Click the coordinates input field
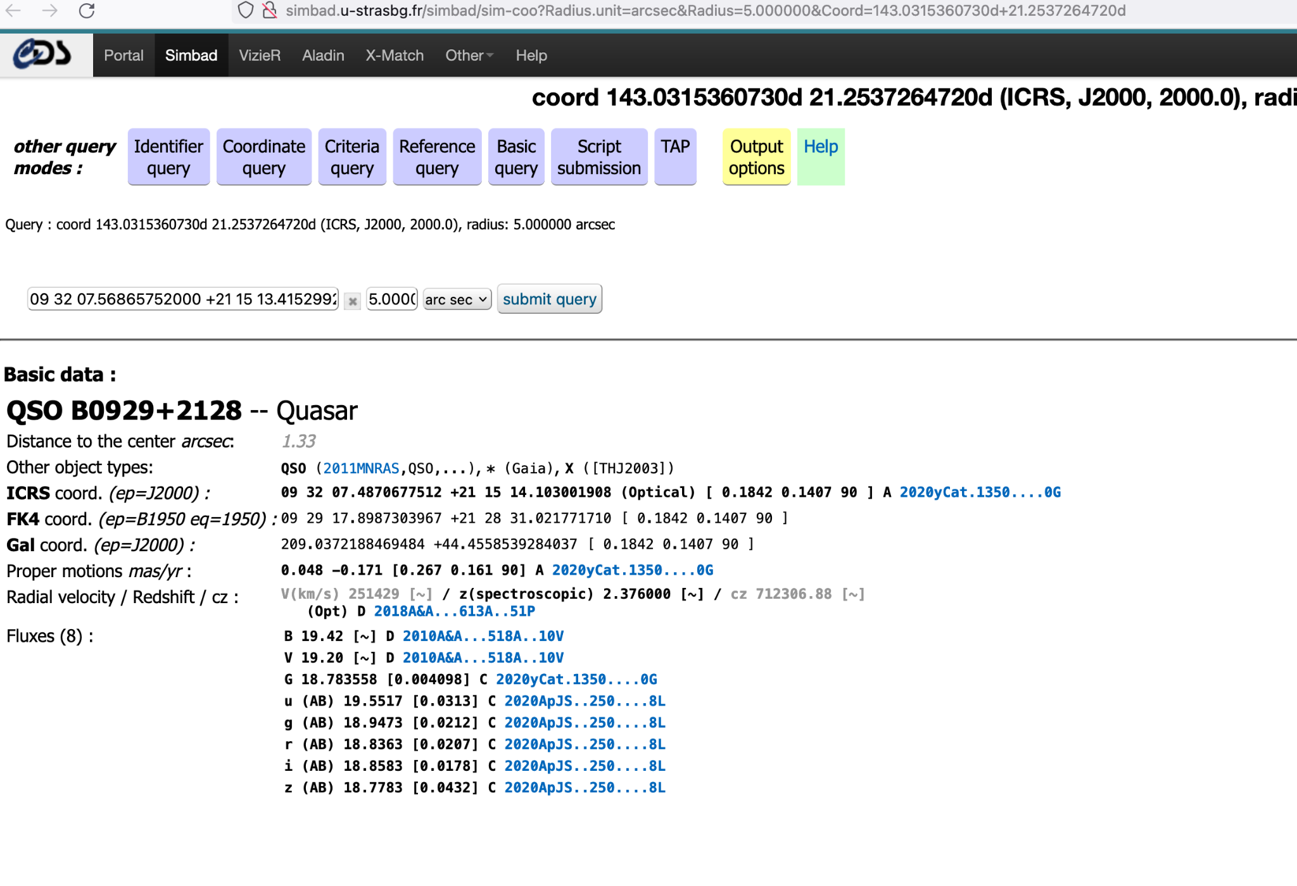Viewport: 1297px width, 886px height. click(183, 299)
